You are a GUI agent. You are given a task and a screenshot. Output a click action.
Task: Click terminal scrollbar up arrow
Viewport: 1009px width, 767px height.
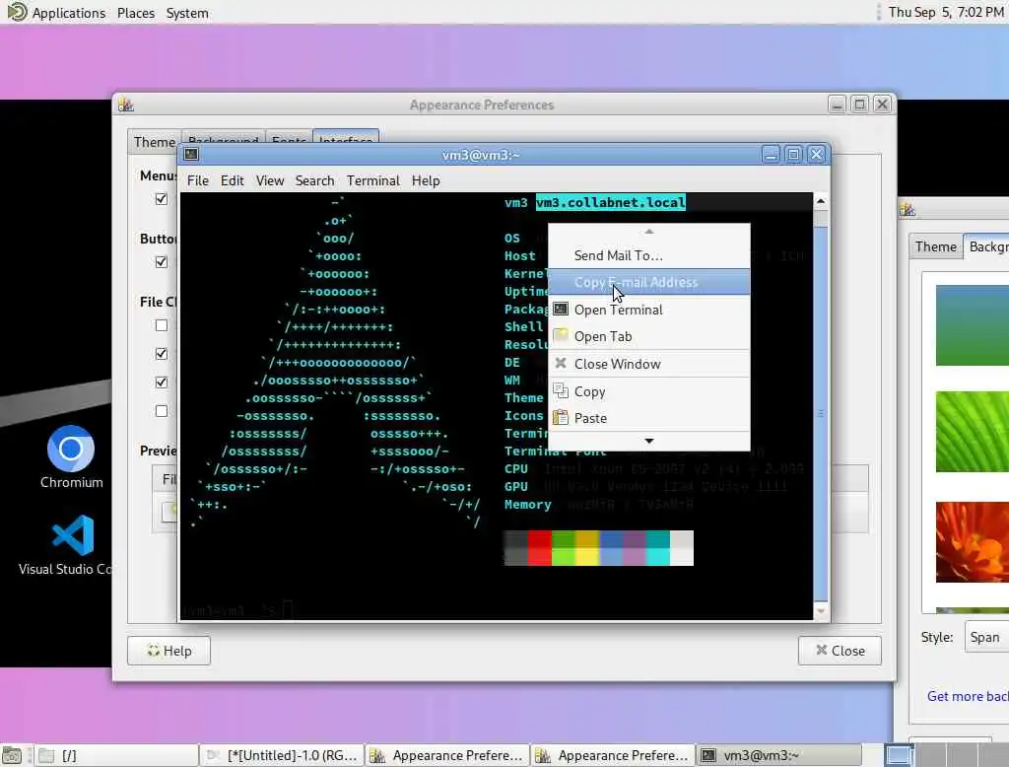pos(821,201)
